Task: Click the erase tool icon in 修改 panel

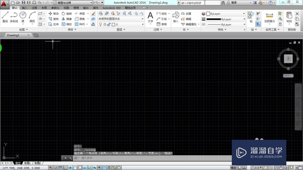Action: 93,14
